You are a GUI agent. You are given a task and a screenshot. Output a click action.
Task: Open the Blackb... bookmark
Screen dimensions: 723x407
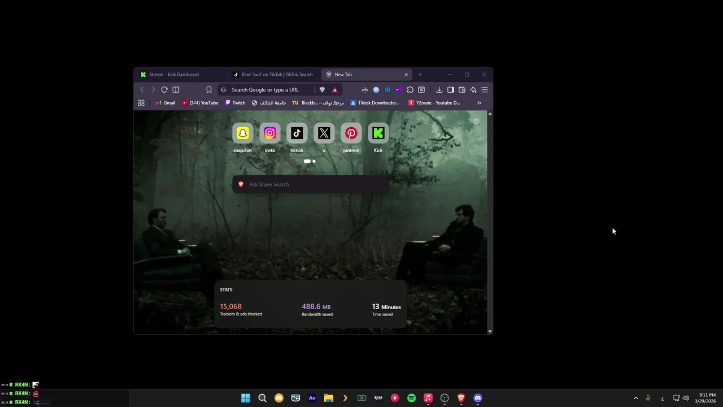tap(318, 103)
